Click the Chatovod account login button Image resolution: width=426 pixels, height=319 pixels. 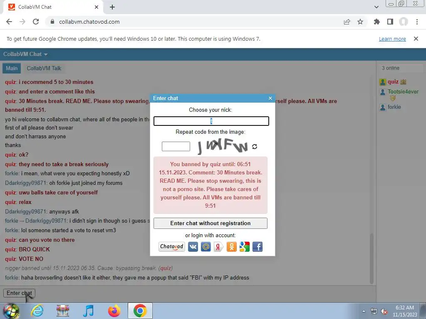tap(172, 247)
